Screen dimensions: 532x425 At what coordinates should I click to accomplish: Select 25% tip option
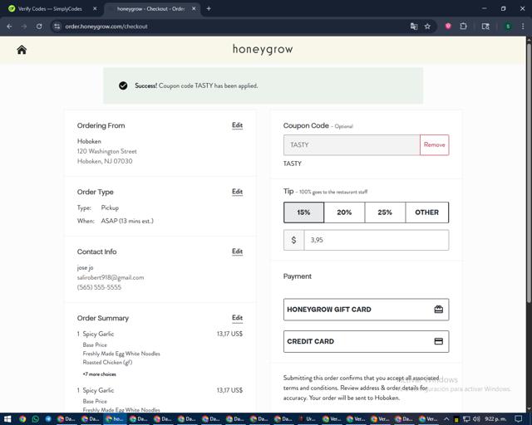coord(385,212)
